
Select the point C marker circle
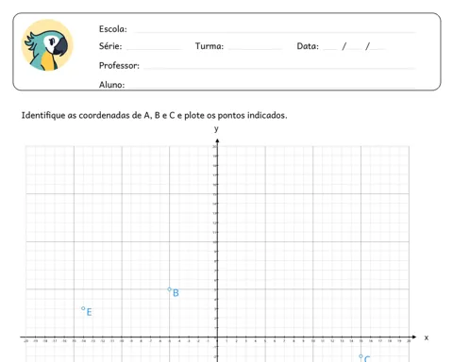pyautogui.click(x=361, y=356)
